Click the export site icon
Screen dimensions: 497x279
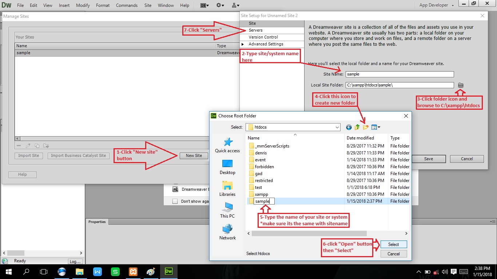(46, 146)
